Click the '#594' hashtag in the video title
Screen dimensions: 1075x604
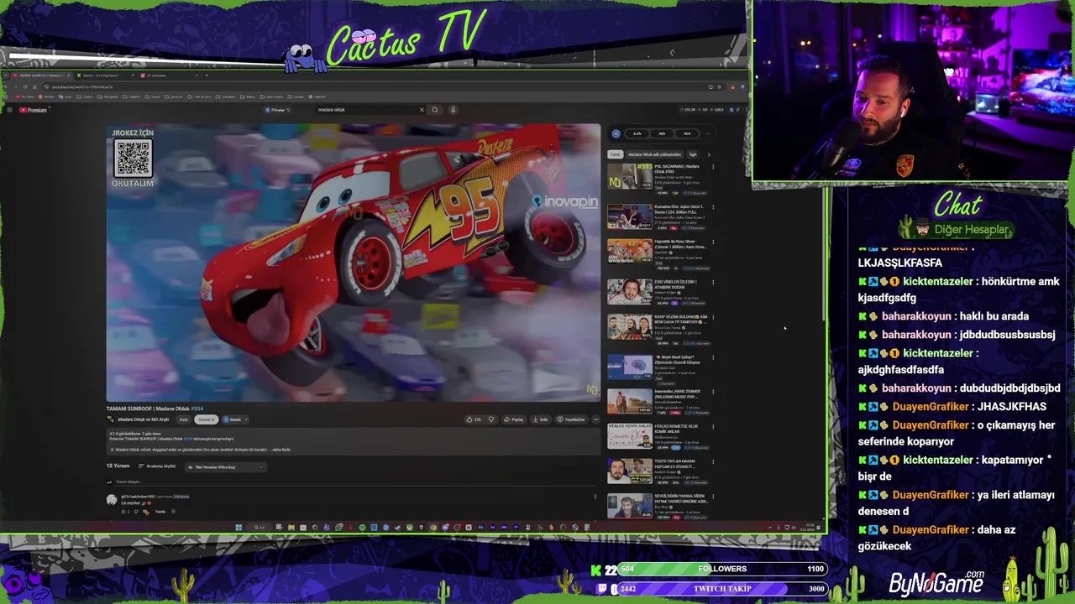pos(197,409)
